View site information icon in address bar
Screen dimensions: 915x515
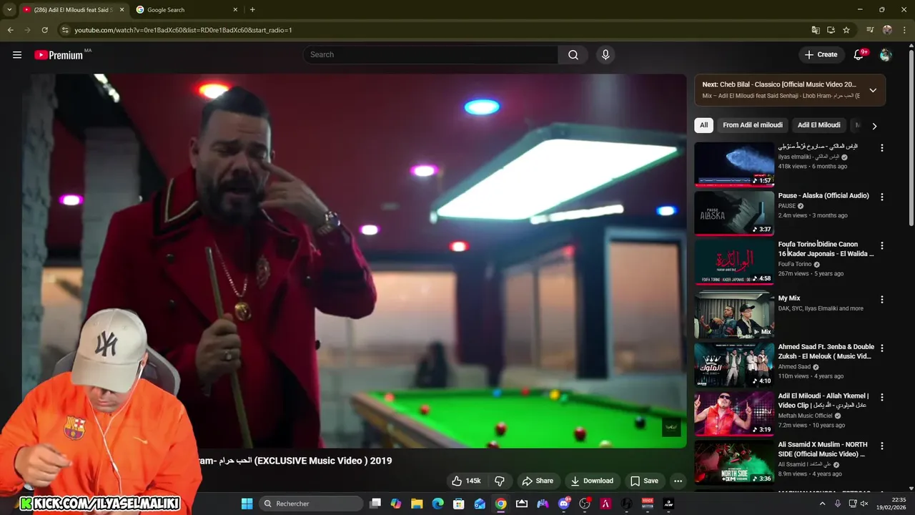[x=65, y=30]
